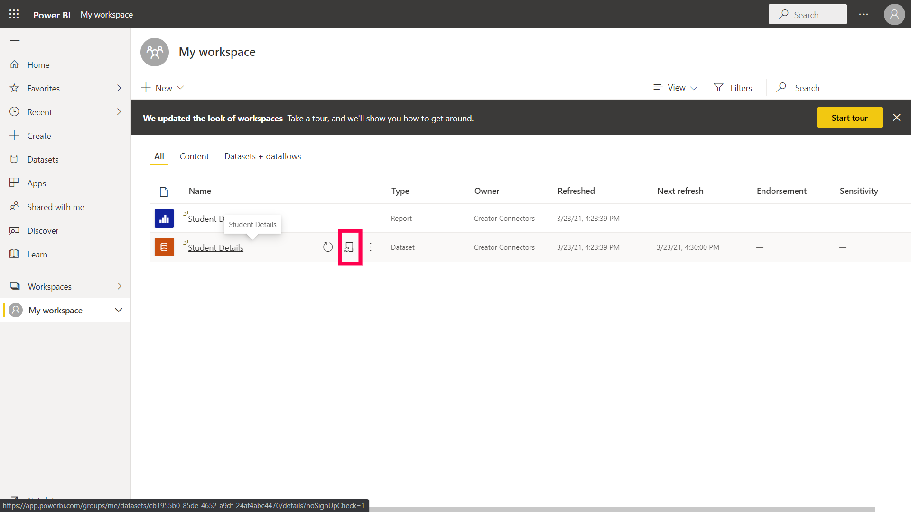Open the Student Details dataset link

215,248
